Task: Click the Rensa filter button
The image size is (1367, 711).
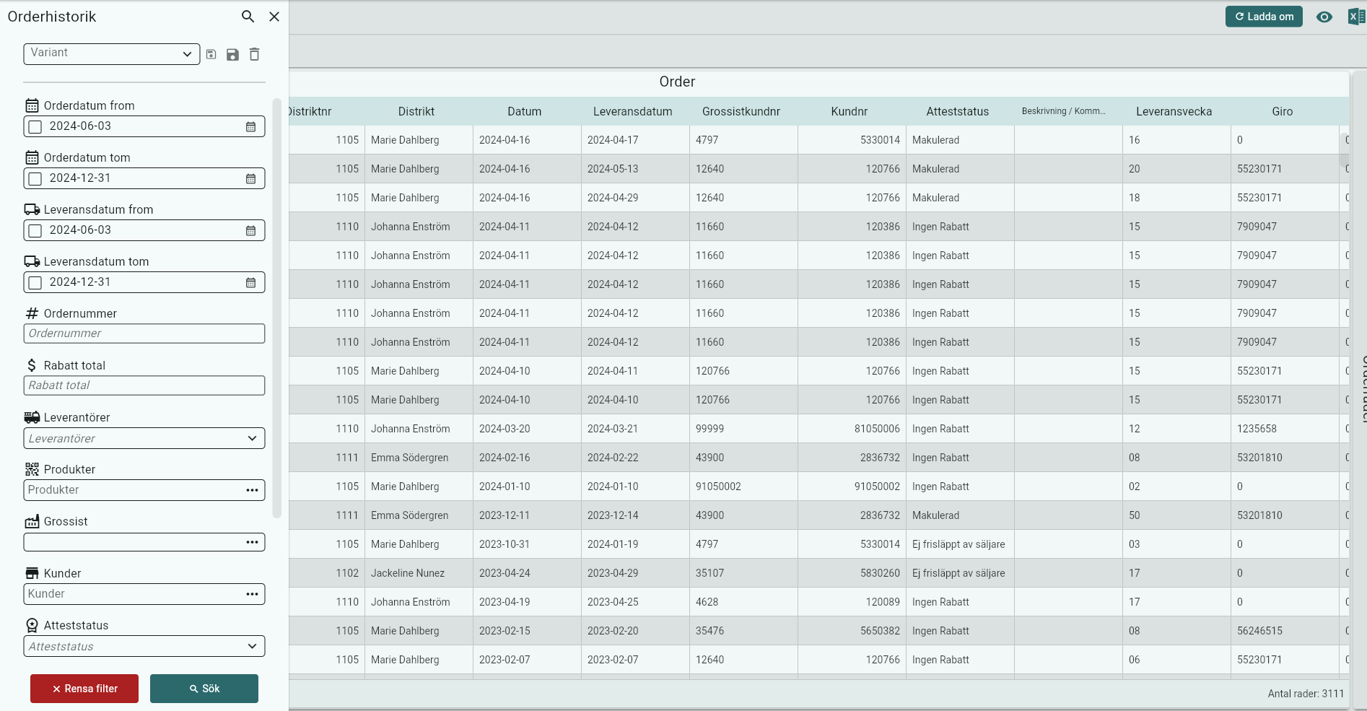Action: click(84, 689)
